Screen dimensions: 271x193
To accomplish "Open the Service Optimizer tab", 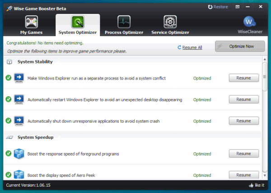I will click(x=170, y=25).
